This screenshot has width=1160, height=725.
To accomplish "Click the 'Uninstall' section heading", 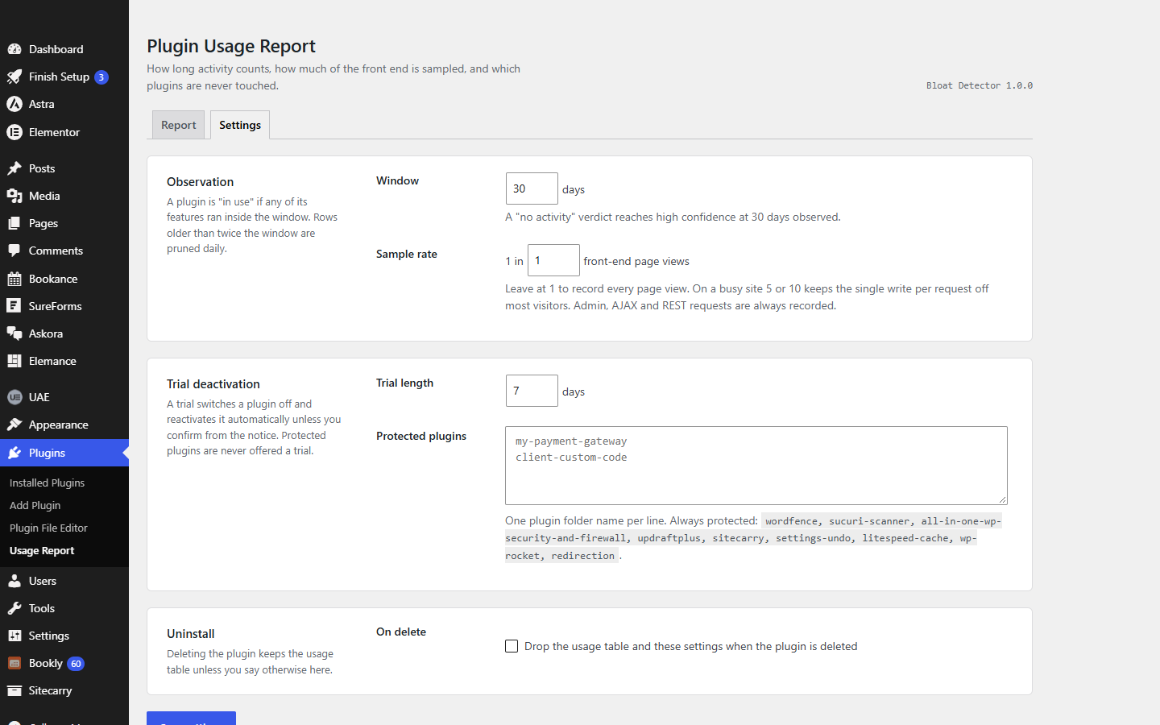I will 191,634.
